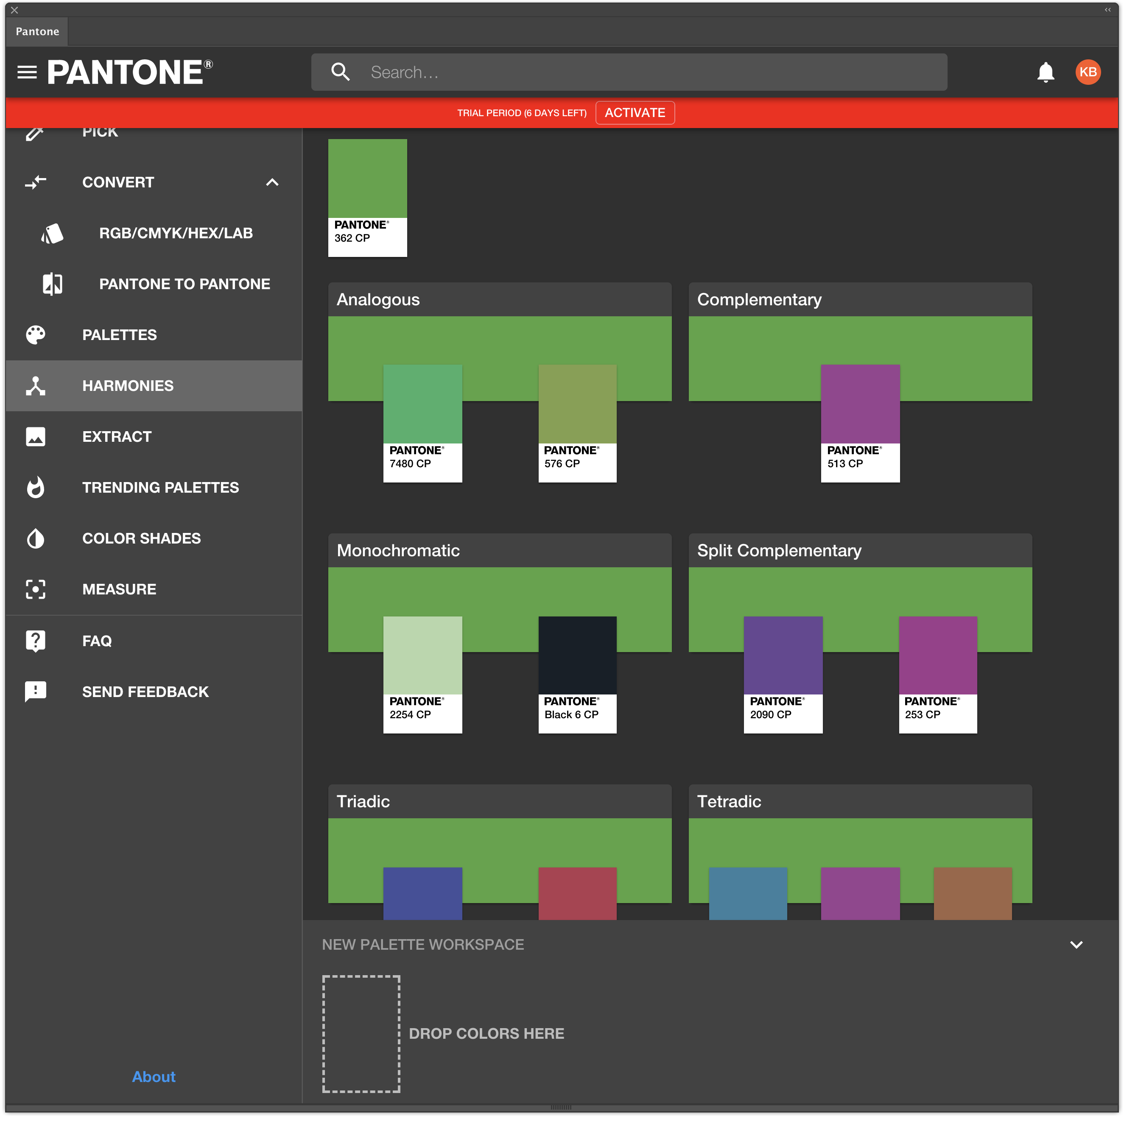Click the FAQ question-mark icon
The width and height of the screenshot is (1124, 1121).
(x=36, y=641)
